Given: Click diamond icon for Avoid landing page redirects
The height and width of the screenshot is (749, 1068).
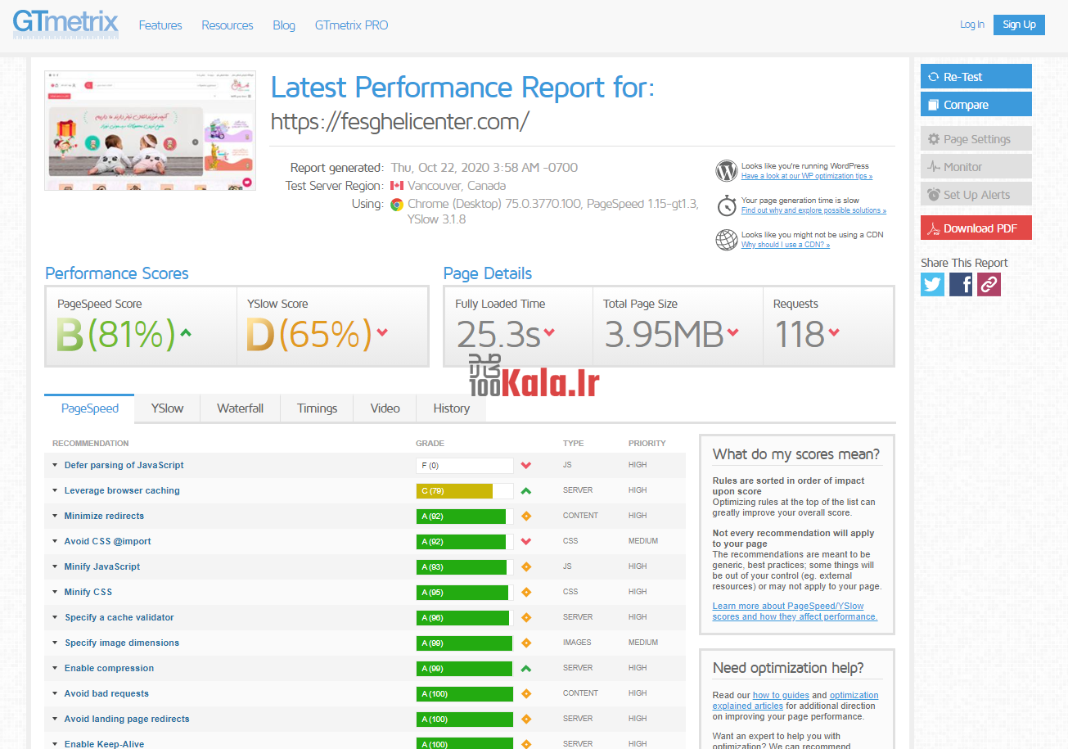Looking at the screenshot, I should [x=526, y=719].
